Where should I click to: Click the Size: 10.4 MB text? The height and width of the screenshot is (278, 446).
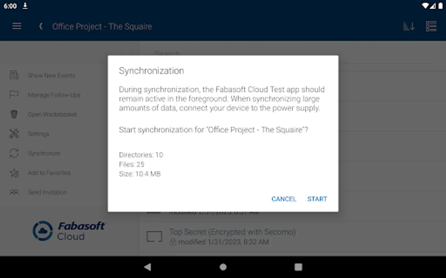tap(140, 174)
